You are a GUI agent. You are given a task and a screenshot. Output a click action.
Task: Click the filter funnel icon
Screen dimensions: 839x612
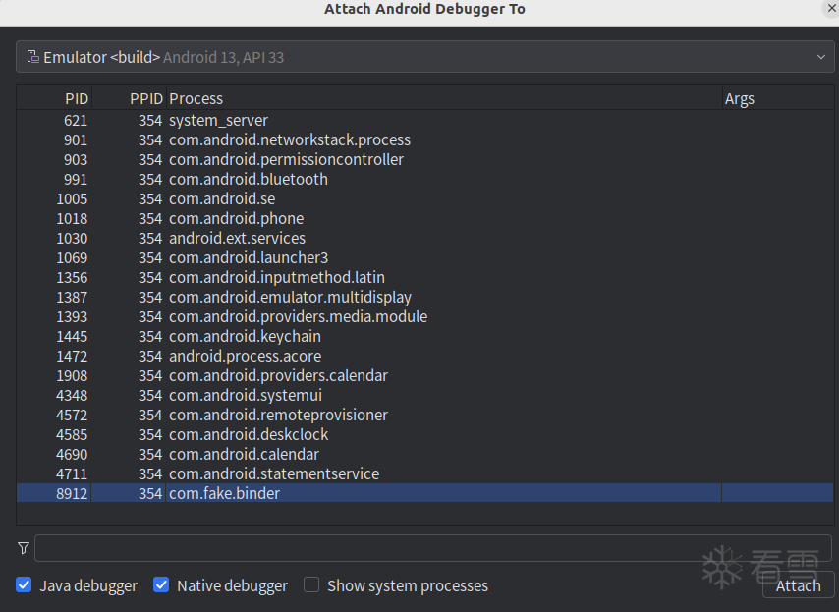pyautogui.click(x=23, y=548)
